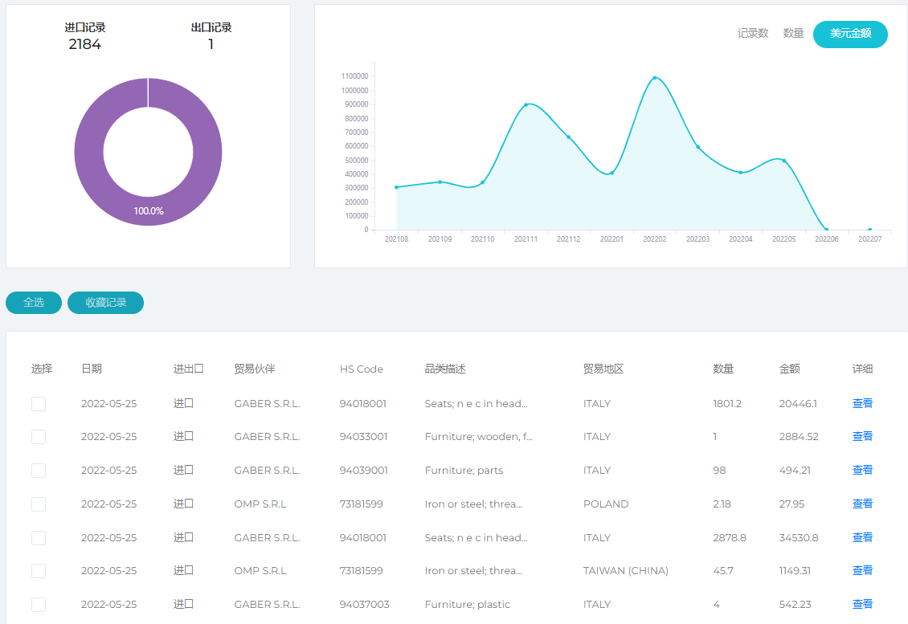The image size is (908, 624).
Task: Check the box for the 2884.52 amount row
Action: (39, 437)
